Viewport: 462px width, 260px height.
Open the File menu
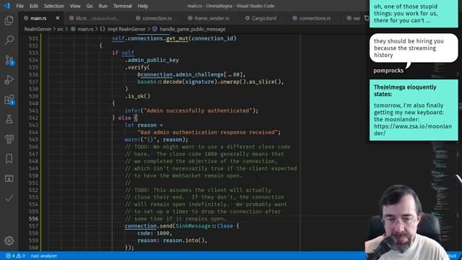20,6
